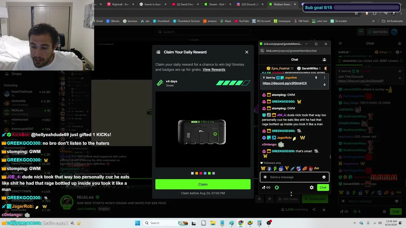Viewport: 406px width, 228px height.
Task: Click the green Kick icon below message box
Action: tap(277, 187)
